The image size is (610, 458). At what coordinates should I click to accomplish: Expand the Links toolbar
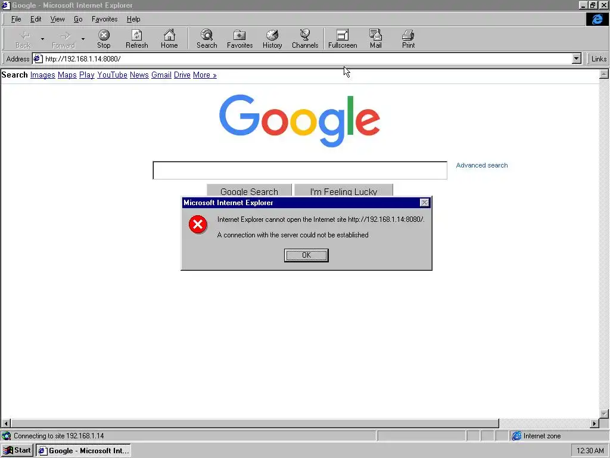(599, 59)
